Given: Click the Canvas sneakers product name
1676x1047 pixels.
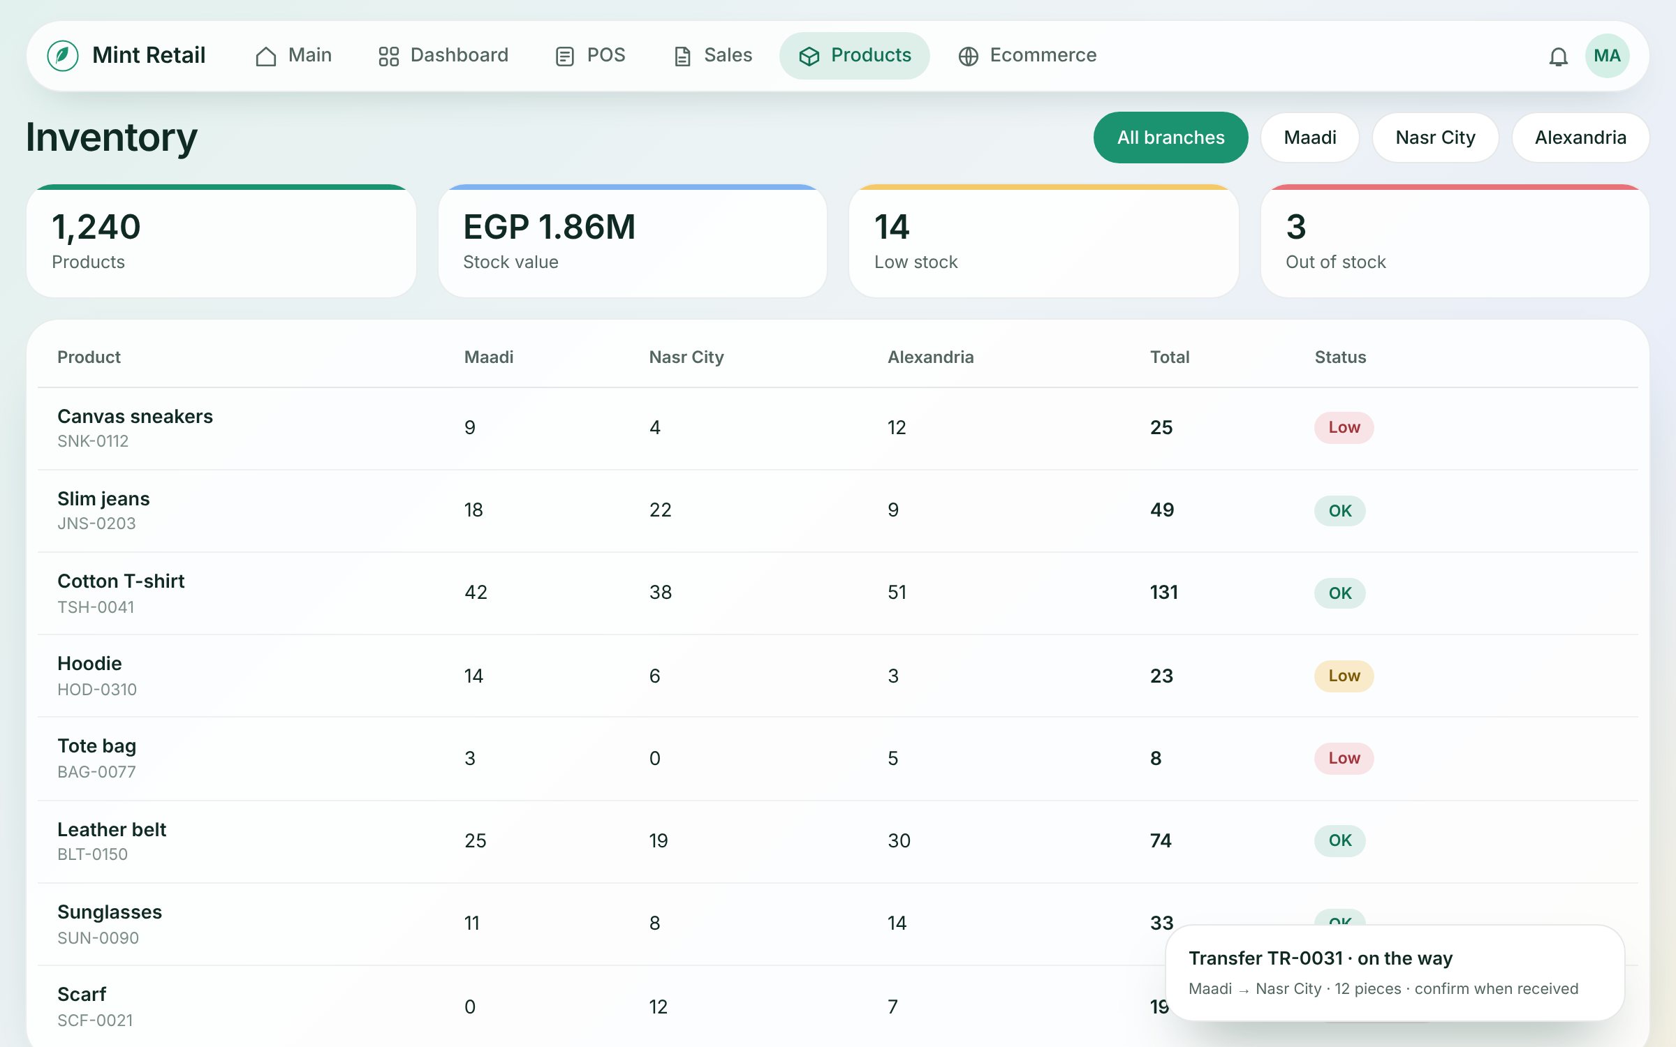Looking at the screenshot, I should [x=135, y=416].
